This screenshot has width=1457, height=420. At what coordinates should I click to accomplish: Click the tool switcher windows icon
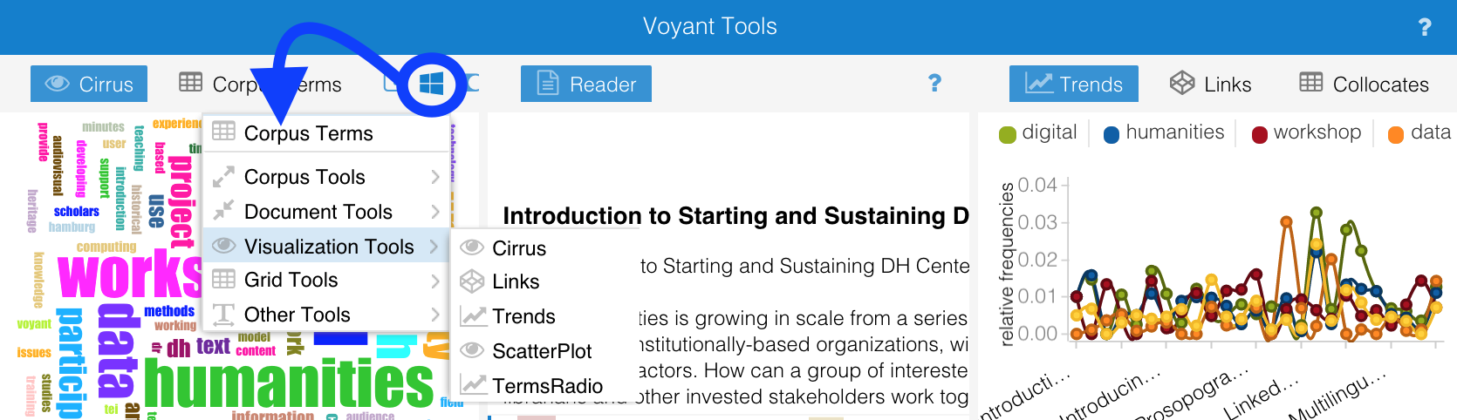(431, 84)
